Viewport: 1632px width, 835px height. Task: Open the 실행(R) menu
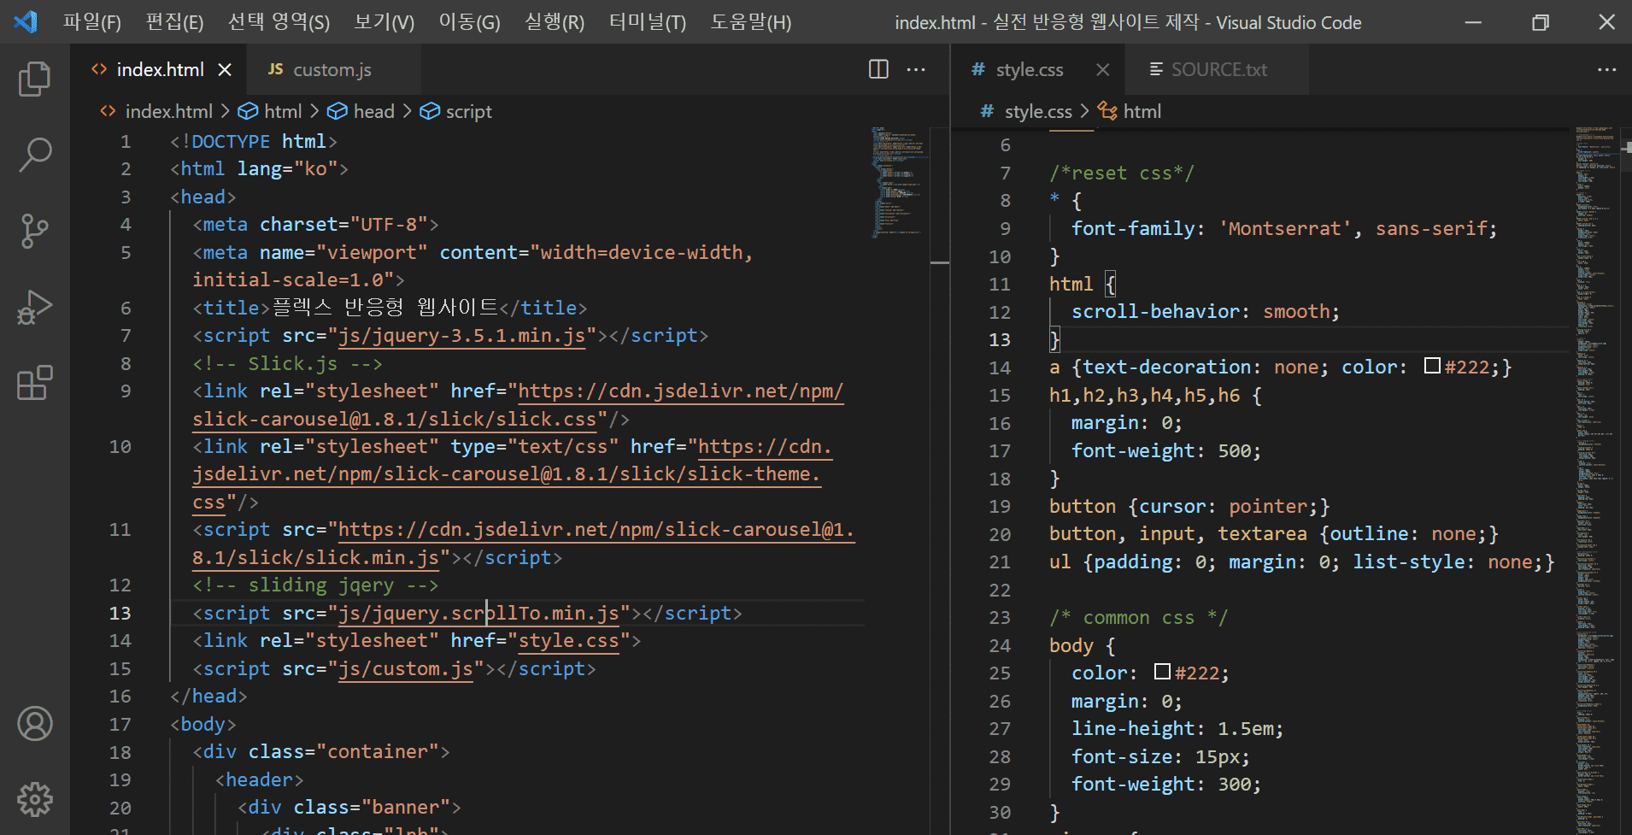pyautogui.click(x=555, y=22)
